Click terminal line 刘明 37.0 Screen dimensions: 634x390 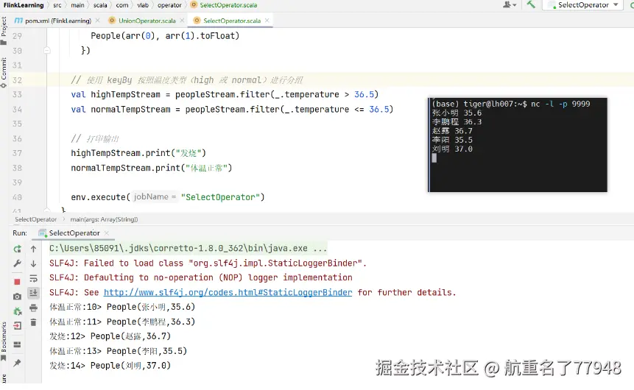(x=452, y=149)
